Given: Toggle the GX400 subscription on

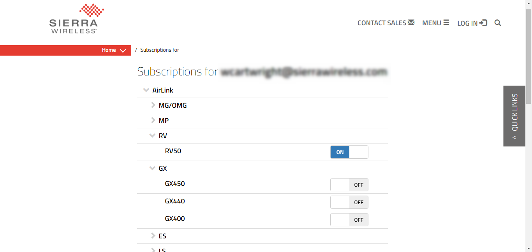Looking at the screenshot, I should (349, 220).
